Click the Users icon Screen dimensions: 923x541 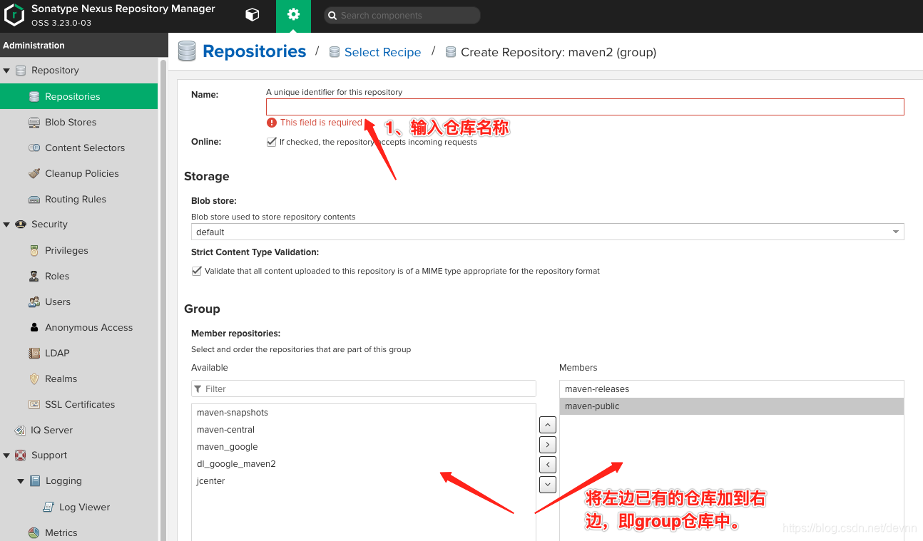click(34, 302)
